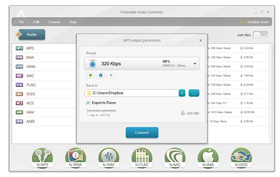Viewport: 280px width, 177px height.
Task: Click the AC3 format badge in file list
Action: pyautogui.click(x=19, y=103)
